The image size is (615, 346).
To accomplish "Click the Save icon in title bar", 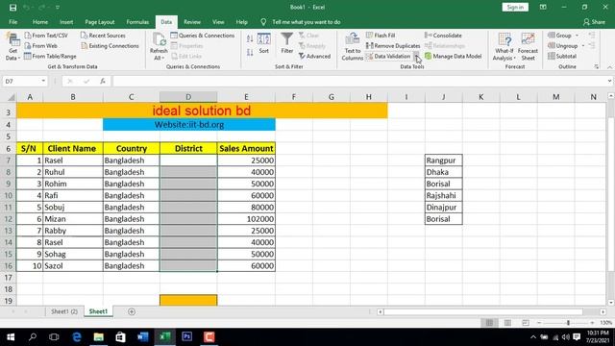I will point(12,8).
